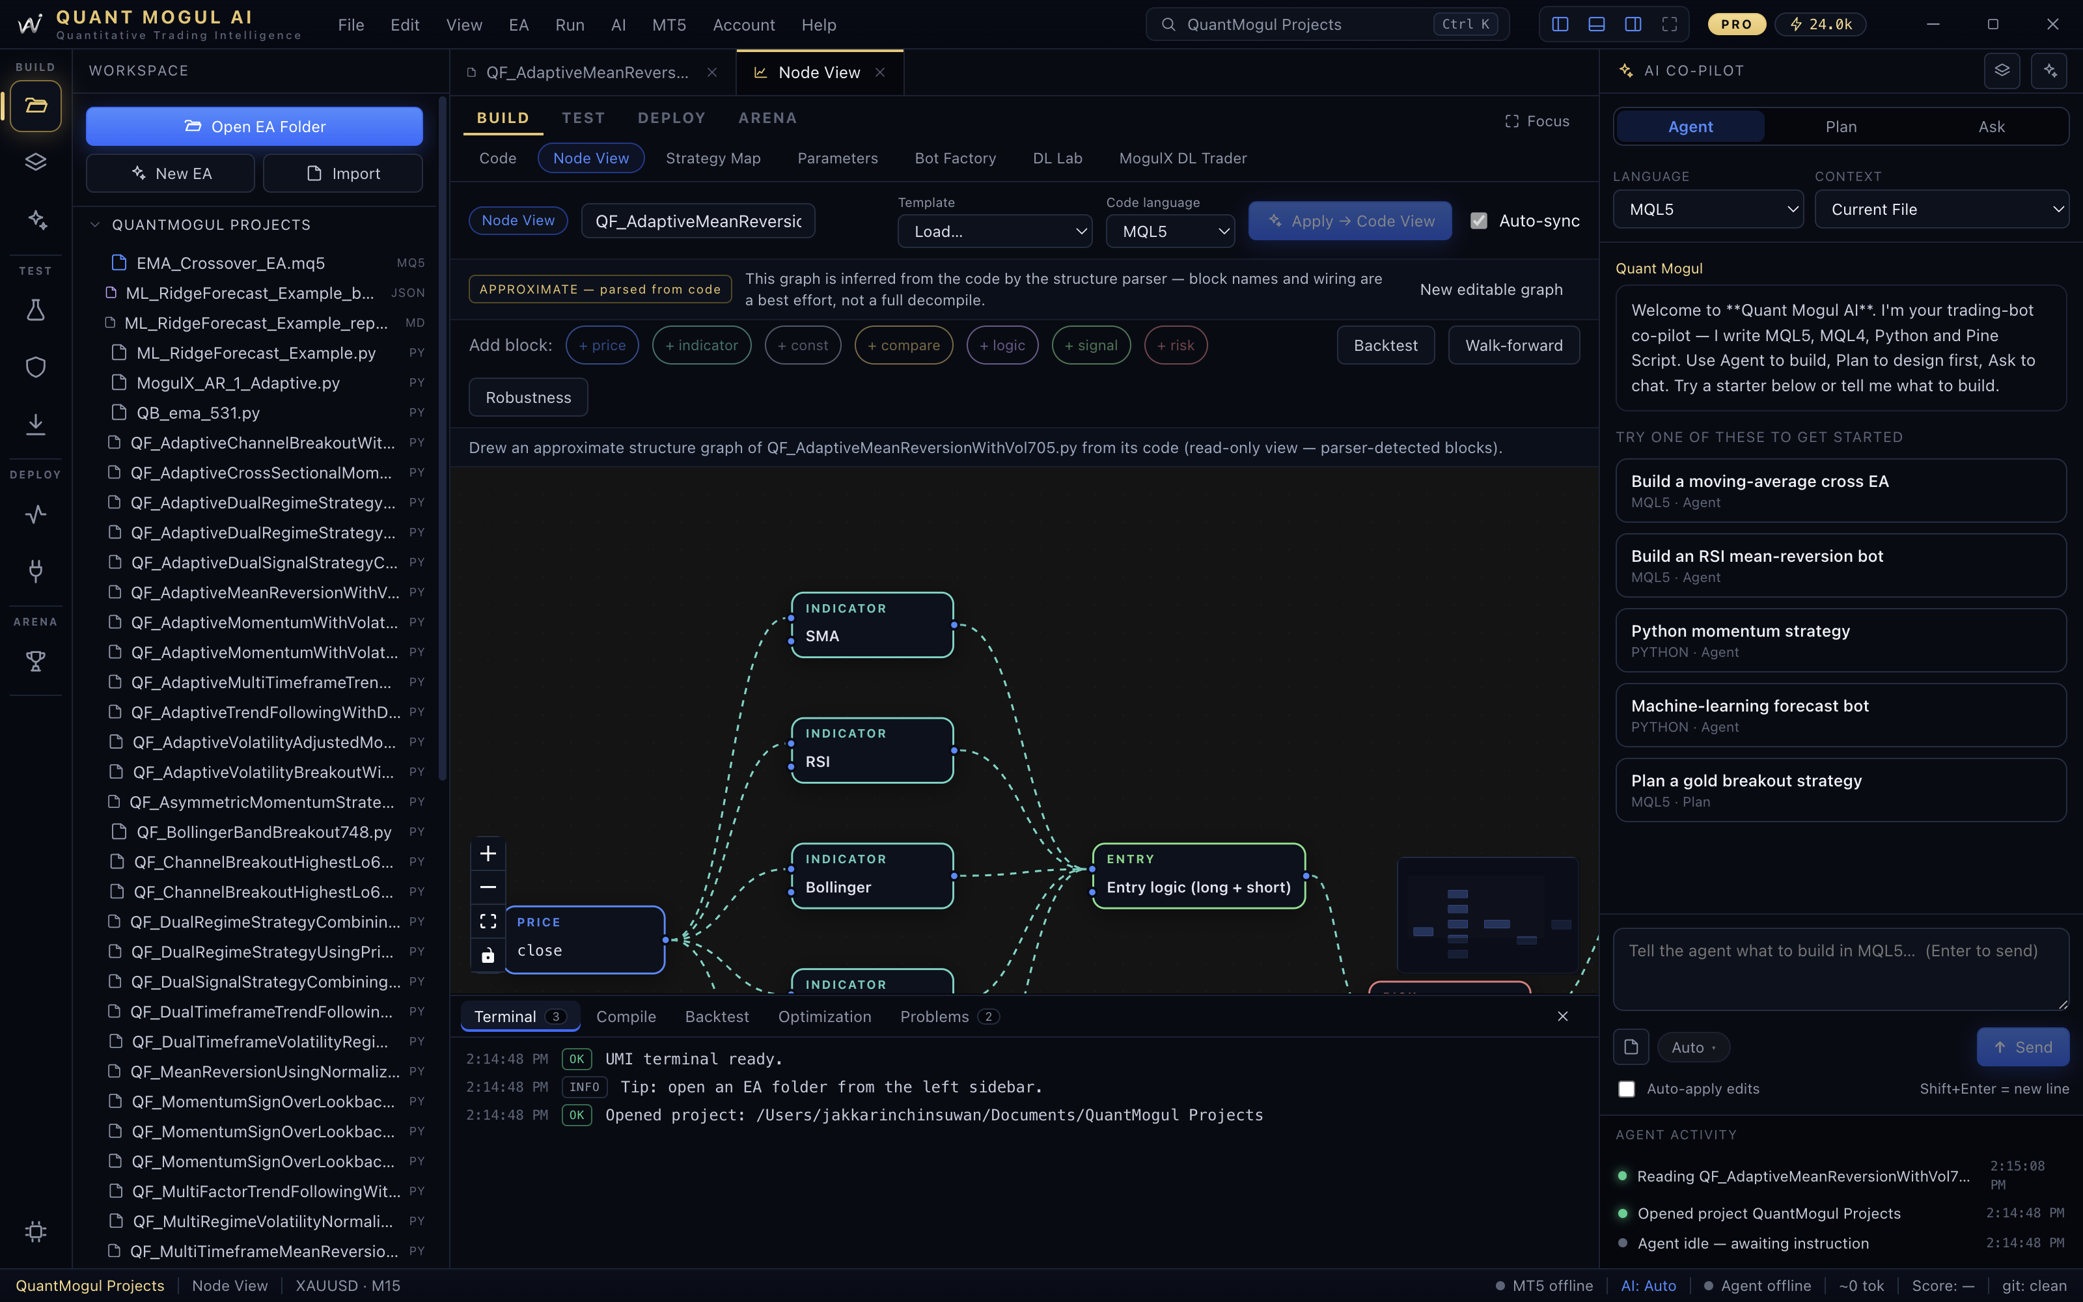Open the workspace folder sidebar icon
The image size is (2083, 1302).
pyautogui.click(x=35, y=106)
